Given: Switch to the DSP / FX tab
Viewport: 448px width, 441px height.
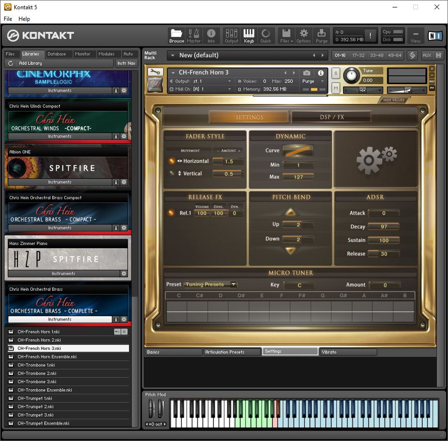Looking at the screenshot, I should point(332,117).
